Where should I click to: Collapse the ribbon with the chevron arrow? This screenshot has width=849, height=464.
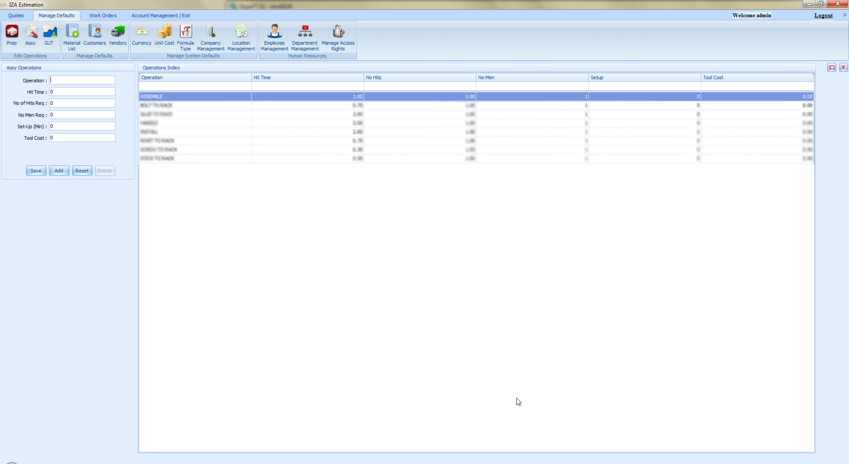(844, 15)
